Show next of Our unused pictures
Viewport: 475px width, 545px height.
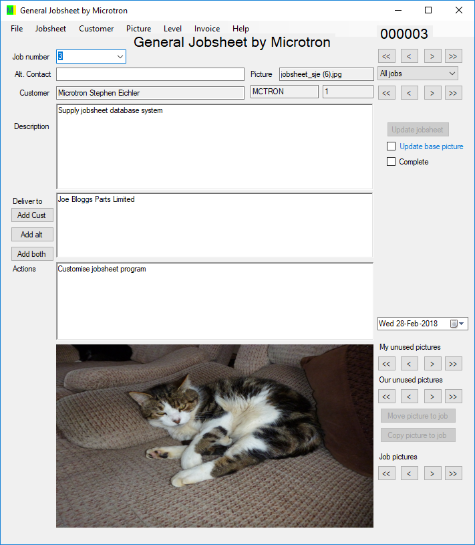[432, 397]
